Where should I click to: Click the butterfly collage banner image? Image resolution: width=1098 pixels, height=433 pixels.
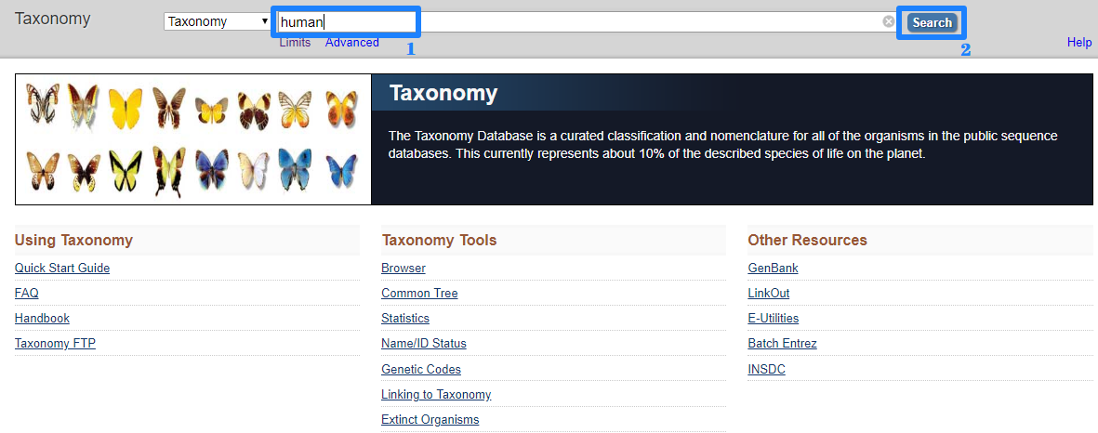point(193,139)
